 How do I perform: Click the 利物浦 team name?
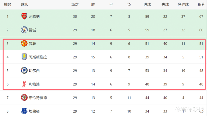pyautogui.click(x=34, y=84)
